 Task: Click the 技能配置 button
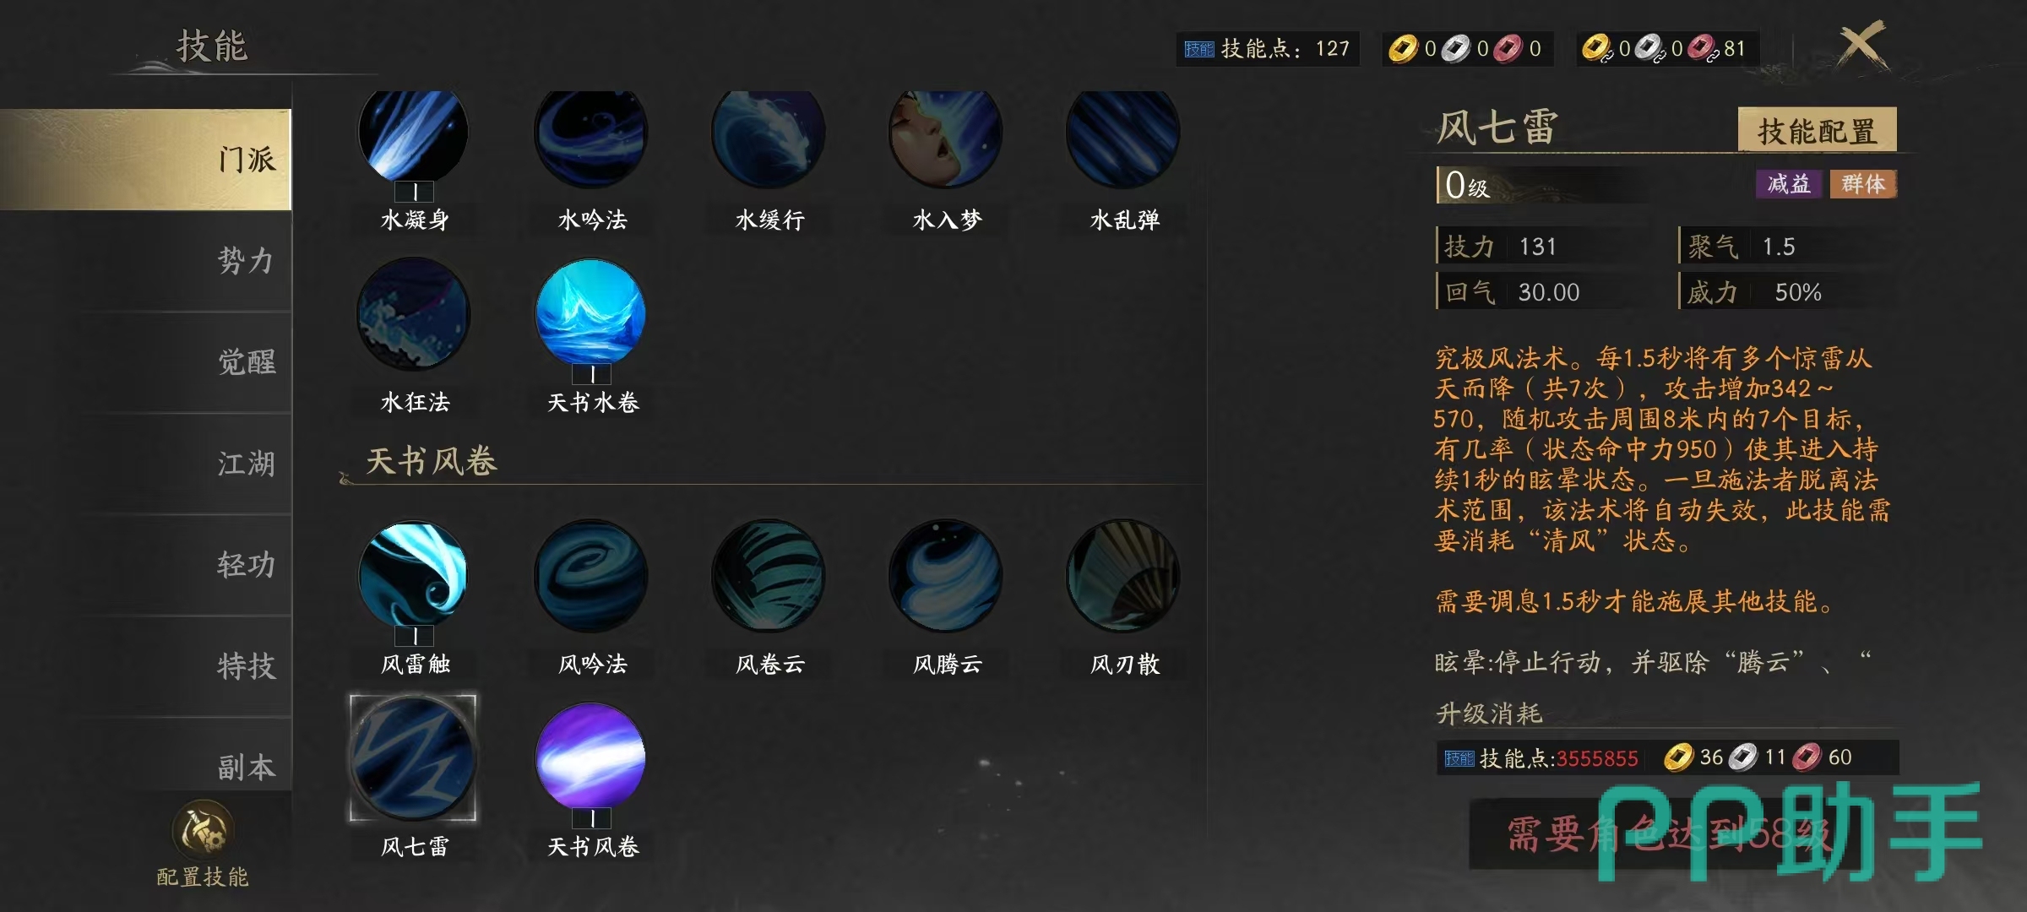coord(1817,131)
